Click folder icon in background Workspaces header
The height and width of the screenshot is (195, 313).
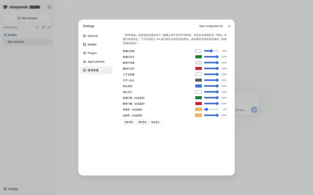tap(50, 27)
